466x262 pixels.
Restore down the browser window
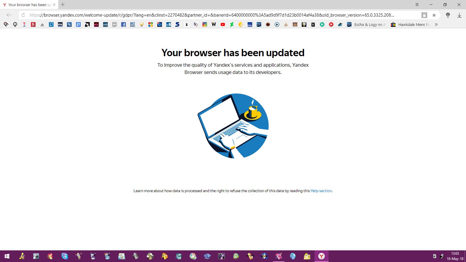(445, 5)
